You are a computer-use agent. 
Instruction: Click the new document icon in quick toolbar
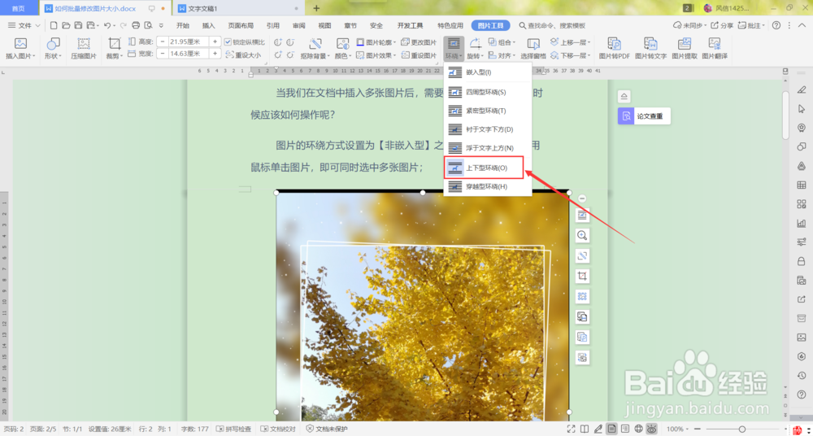54,25
